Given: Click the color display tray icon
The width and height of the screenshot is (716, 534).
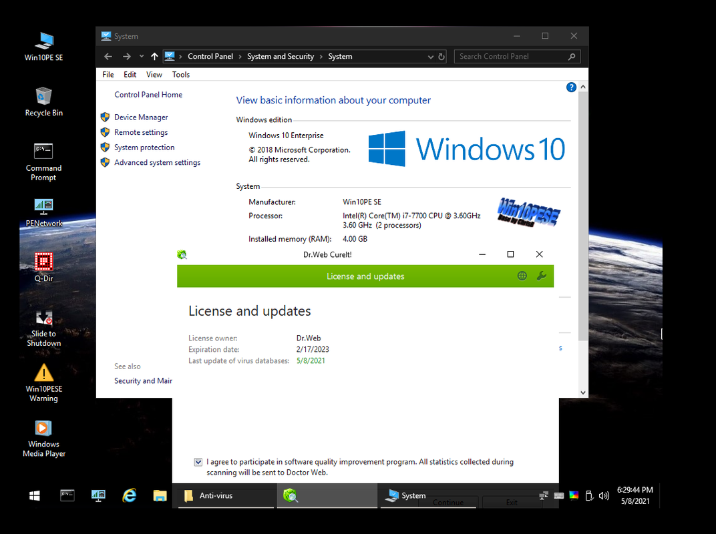Looking at the screenshot, I should tap(574, 496).
